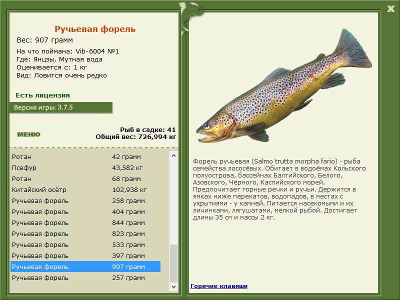Image resolution: width=400 pixels, height=300 pixels.
Task: Select Ручьевая форель 257 грамм row
Action: point(85,277)
